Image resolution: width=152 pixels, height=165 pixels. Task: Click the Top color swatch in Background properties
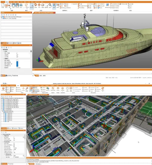tap(14, 157)
